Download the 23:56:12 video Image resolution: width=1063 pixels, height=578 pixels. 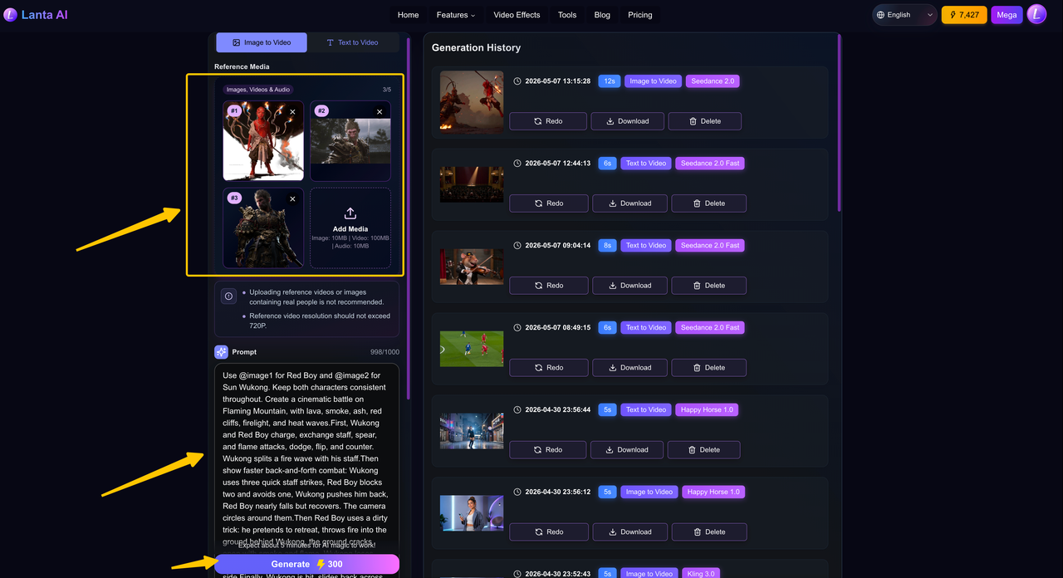[x=629, y=532]
